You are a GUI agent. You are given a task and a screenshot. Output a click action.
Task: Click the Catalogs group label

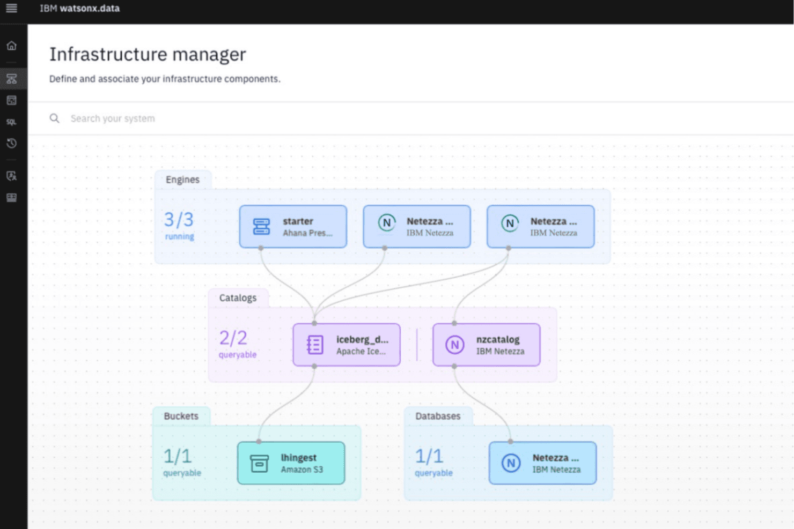point(238,298)
